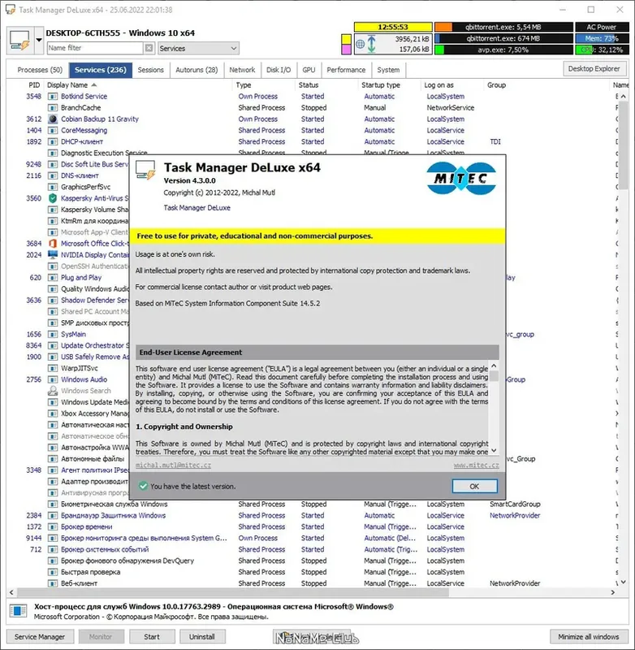Sort services by the Status column

pyautogui.click(x=309, y=85)
